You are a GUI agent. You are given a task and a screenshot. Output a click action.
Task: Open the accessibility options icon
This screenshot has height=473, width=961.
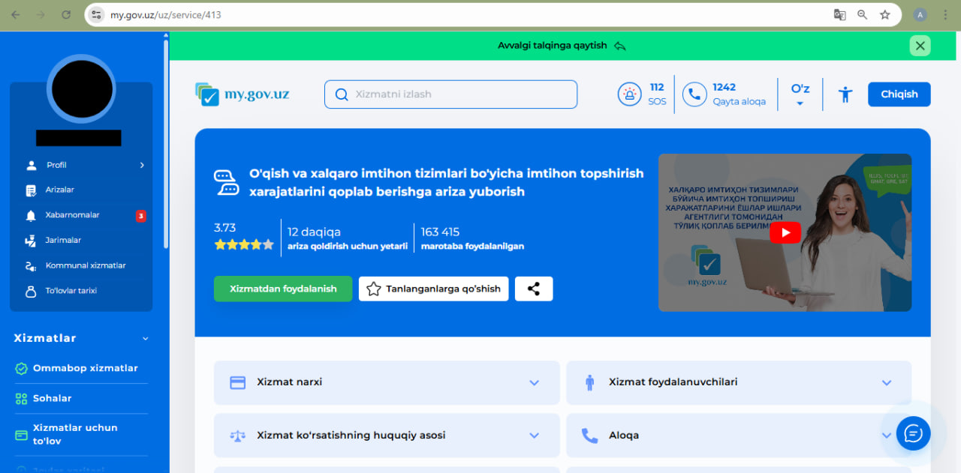pyautogui.click(x=845, y=94)
